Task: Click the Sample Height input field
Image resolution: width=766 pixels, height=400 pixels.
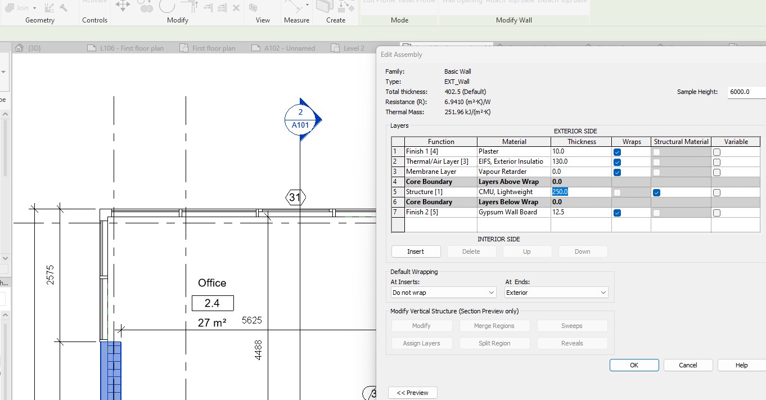Action: coord(747,92)
